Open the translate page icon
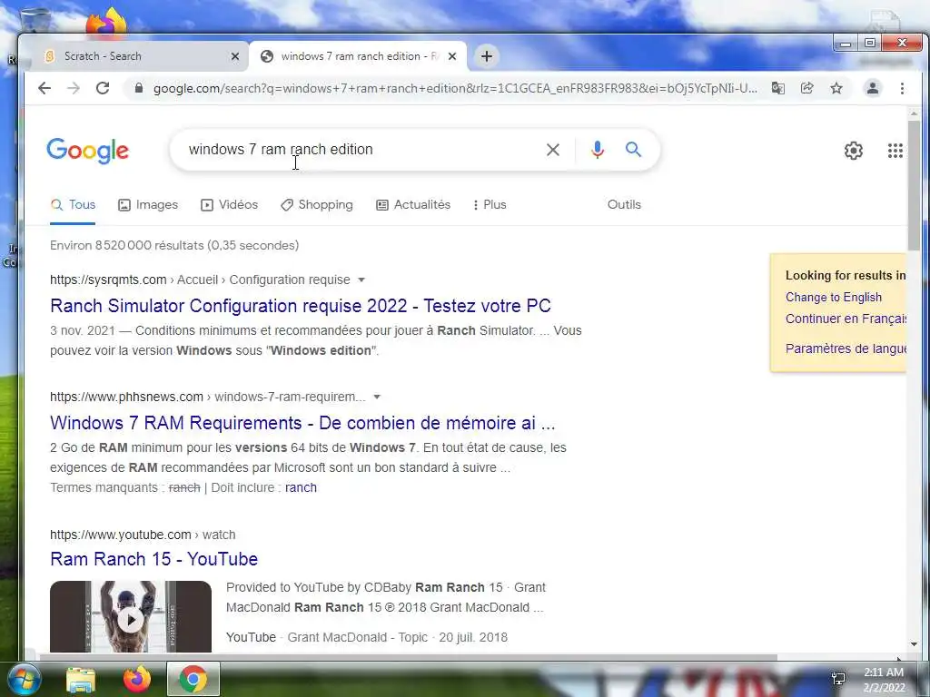 (777, 88)
